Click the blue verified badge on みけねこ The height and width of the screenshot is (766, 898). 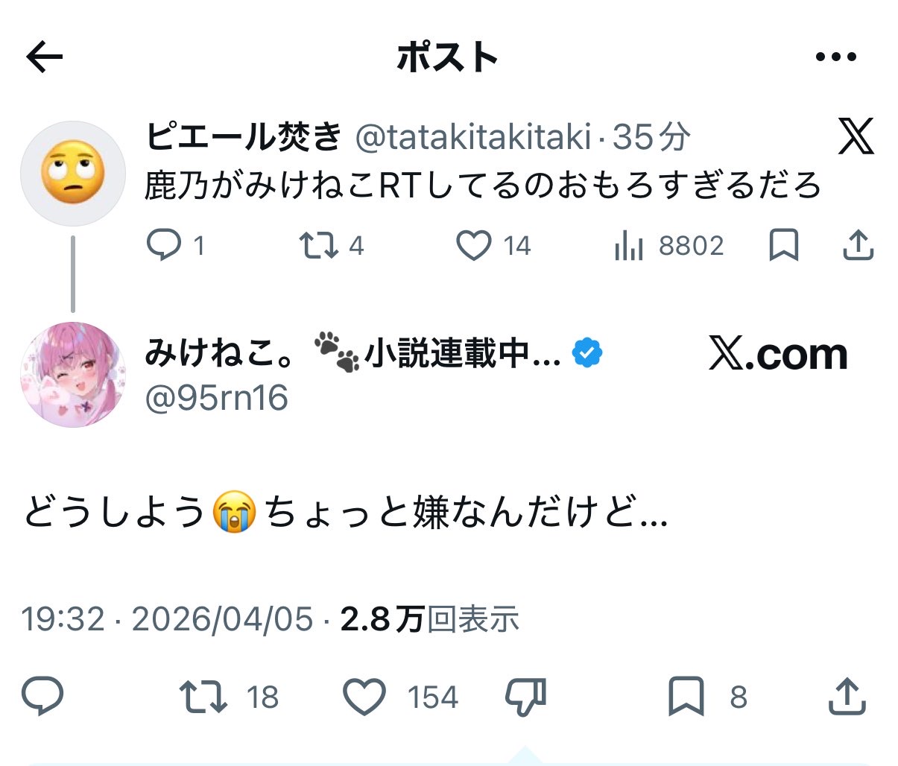(x=587, y=352)
